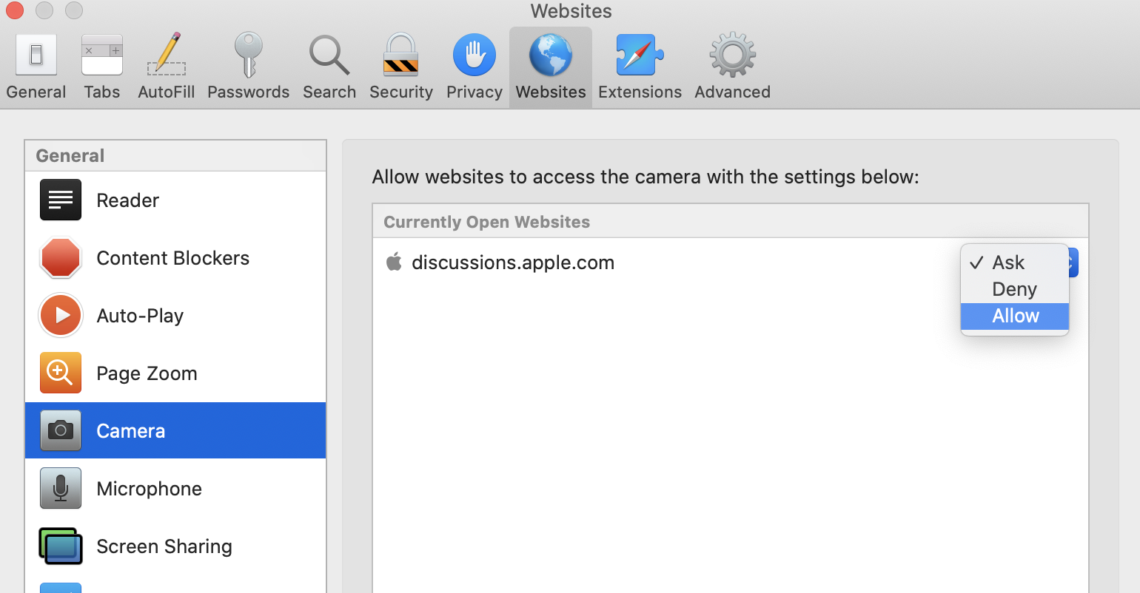Select Screen Sharing in the sidebar
The height and width of the screenshot is (593, 1140).
[x=175, y=546]
